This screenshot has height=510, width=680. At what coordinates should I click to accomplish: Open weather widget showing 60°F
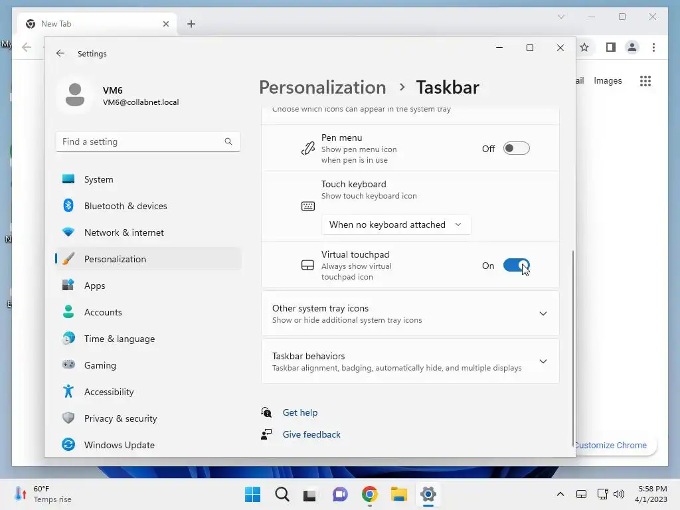coord(42,494)
